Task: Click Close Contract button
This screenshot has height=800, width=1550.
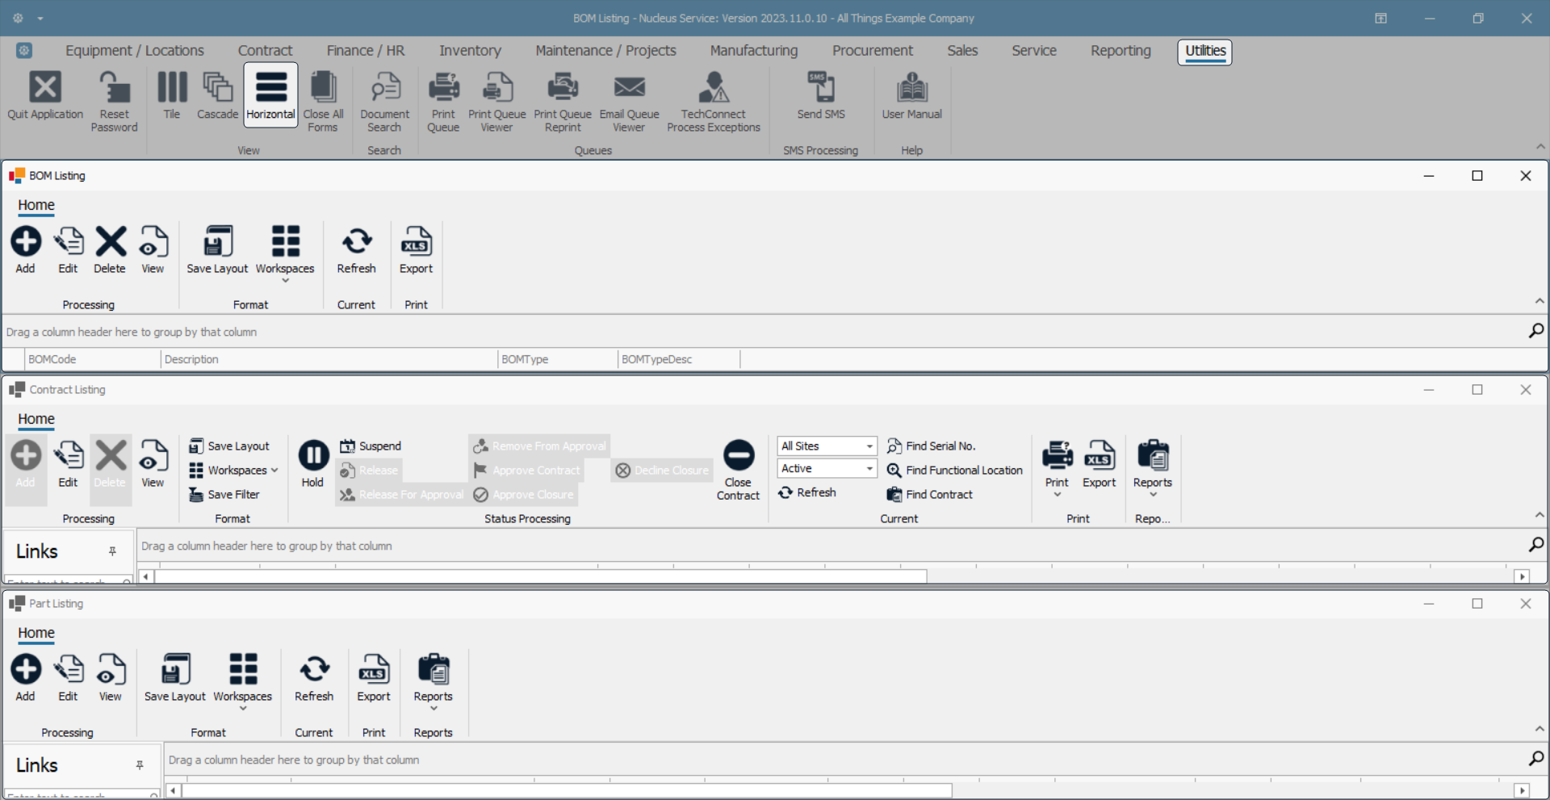Action: point(738,471)
